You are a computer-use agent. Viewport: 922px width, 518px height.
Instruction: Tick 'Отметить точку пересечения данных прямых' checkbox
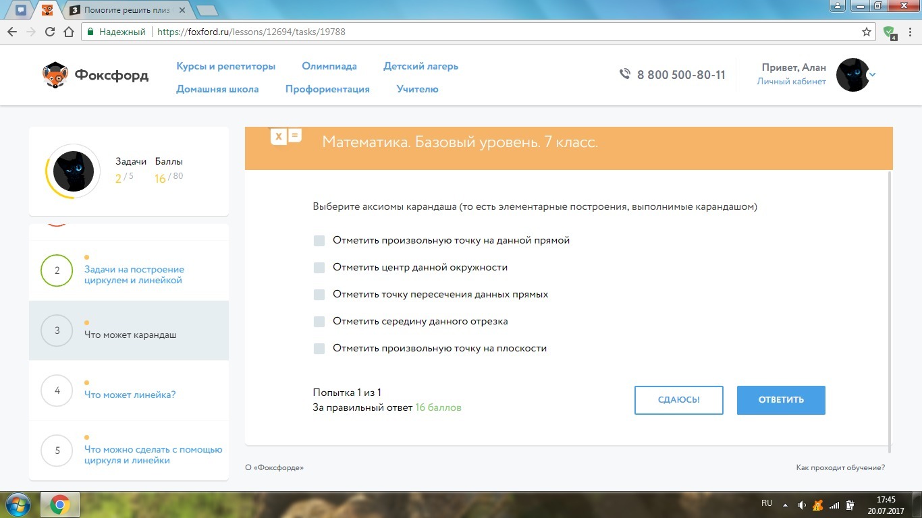tap(319, 295)
